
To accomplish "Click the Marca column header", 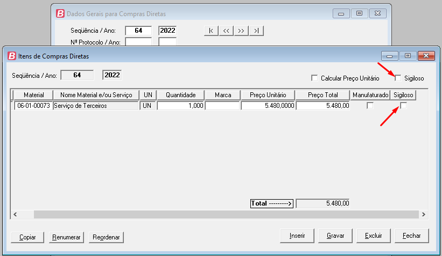I will (x=223, y=95).
